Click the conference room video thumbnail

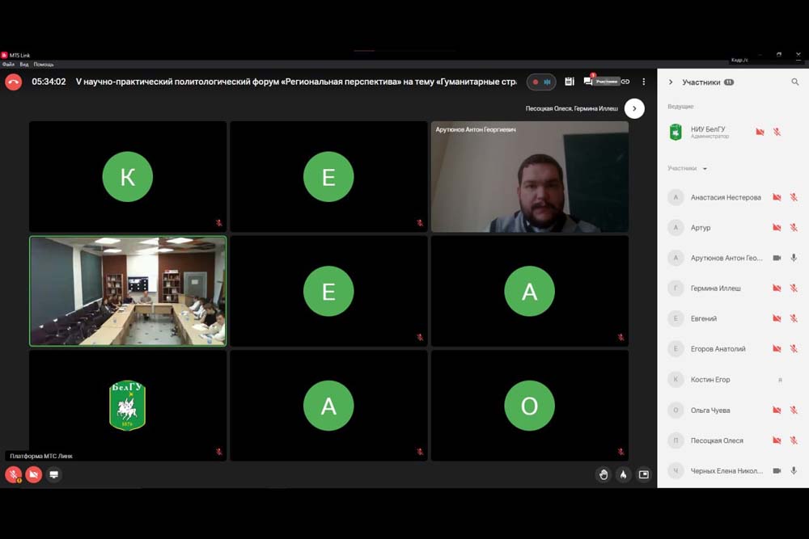[128, 291]
